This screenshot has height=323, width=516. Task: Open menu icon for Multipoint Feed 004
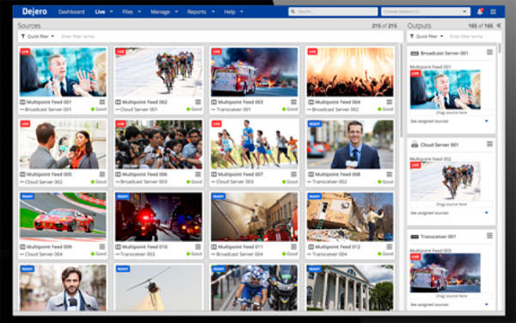[x=390, y=102]
